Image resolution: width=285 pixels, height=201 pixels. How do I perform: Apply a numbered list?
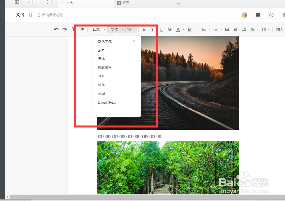coord(204,29)
